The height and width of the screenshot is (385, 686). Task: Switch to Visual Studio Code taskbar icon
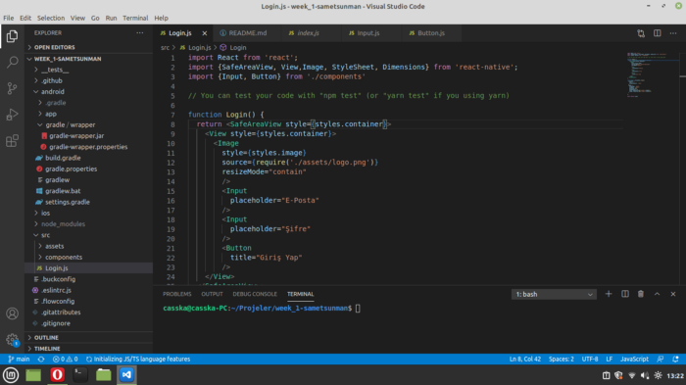coord(126,375)
